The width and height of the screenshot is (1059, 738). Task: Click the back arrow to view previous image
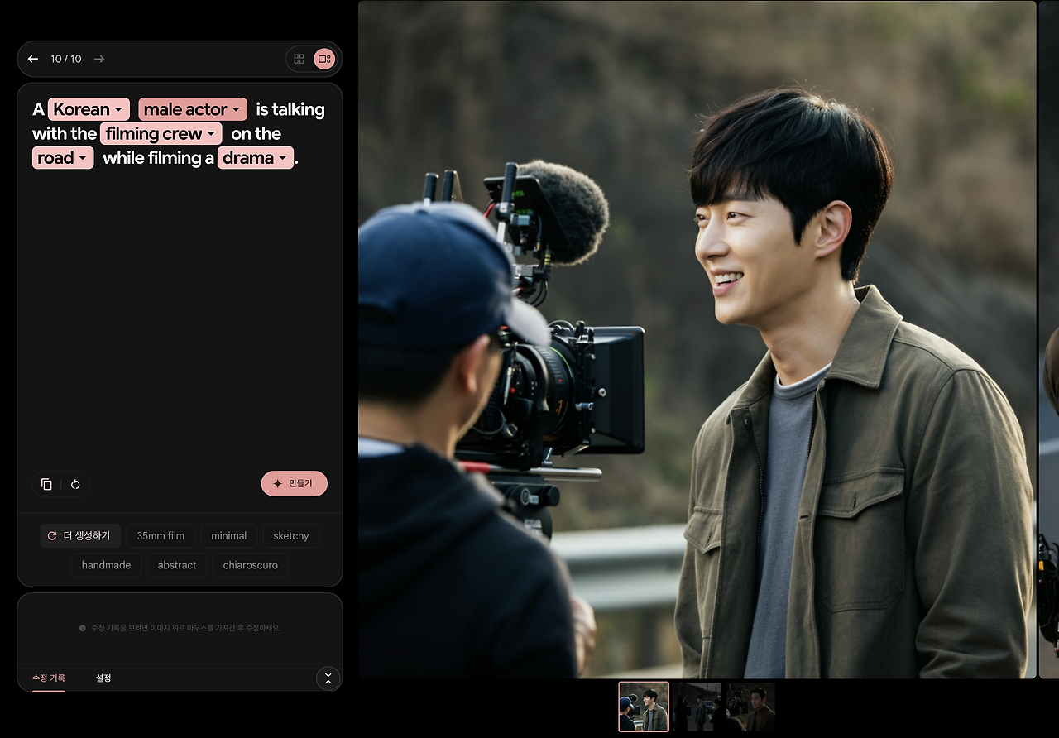(33, 59)
